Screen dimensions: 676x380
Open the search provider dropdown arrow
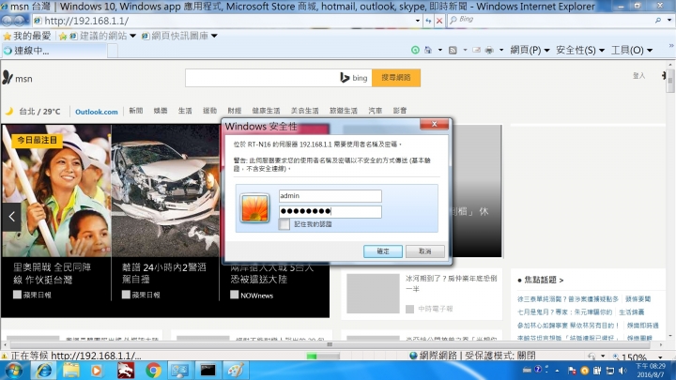tap(669, 20)
